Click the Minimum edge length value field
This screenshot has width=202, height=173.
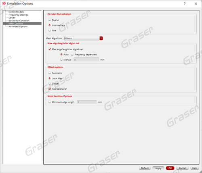click(x=86, y=102)
